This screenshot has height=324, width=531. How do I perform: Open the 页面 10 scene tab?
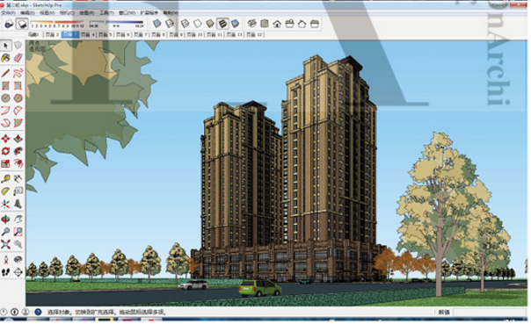194,34
